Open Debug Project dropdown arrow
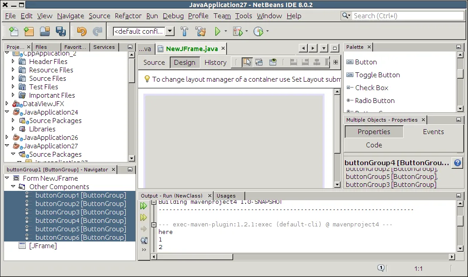Image resolution: width=468 pixels, height=277 pixels. (246, 31)
